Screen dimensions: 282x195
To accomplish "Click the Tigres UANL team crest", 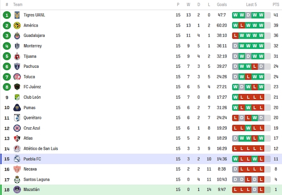I will [17, 15].
